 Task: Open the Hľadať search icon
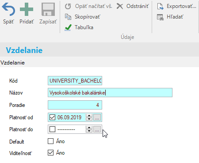tap(160, 17)
